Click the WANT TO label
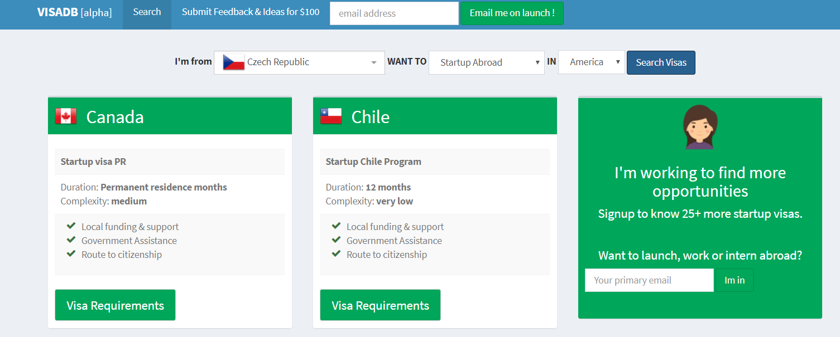This screenshot has width=840, height=337. click(x=407, y=61)
